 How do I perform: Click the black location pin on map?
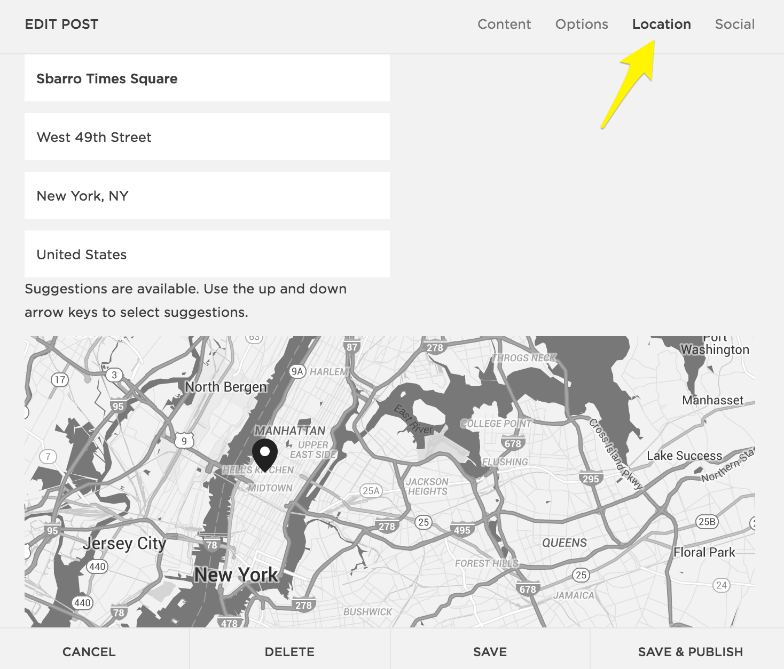pyautogui.click(x=264, y=455)
